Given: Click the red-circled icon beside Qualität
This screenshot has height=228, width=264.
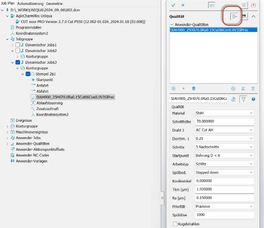Looking at the screenshot, I should tap(234, 17).
